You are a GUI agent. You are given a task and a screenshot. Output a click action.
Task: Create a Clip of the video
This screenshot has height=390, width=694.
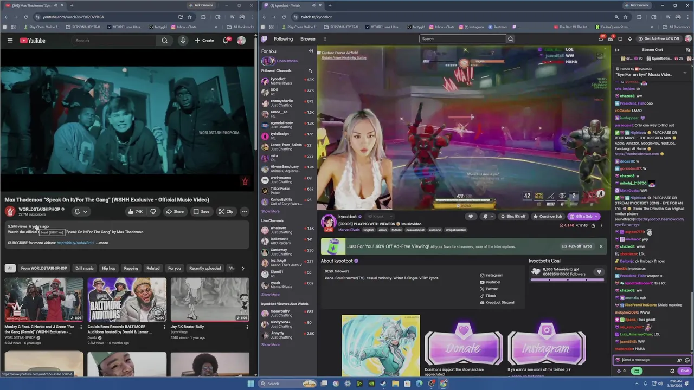click(226, 212)
